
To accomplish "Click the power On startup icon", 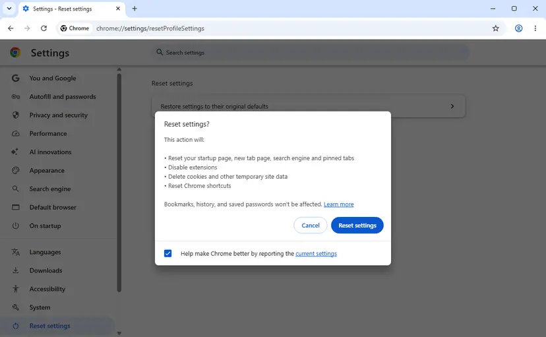I will click(15, 226).
